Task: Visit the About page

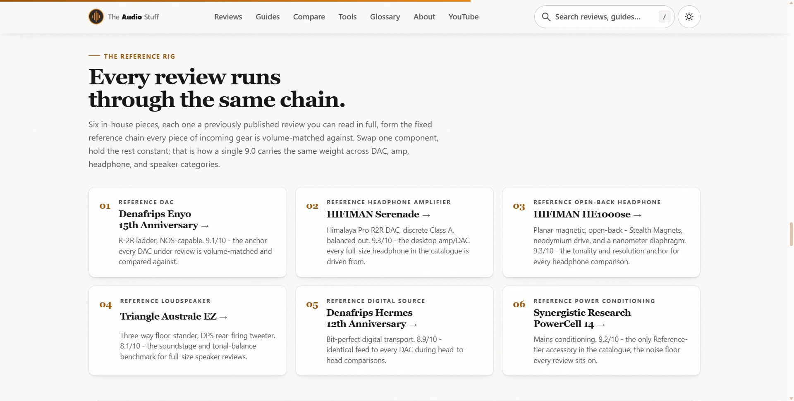Action: [424, 17]
